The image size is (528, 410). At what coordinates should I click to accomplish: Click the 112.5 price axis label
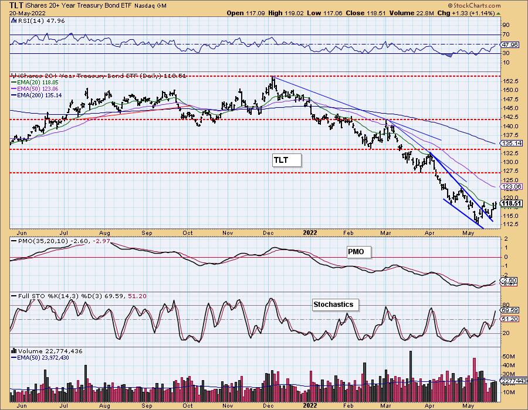(510, 224)
